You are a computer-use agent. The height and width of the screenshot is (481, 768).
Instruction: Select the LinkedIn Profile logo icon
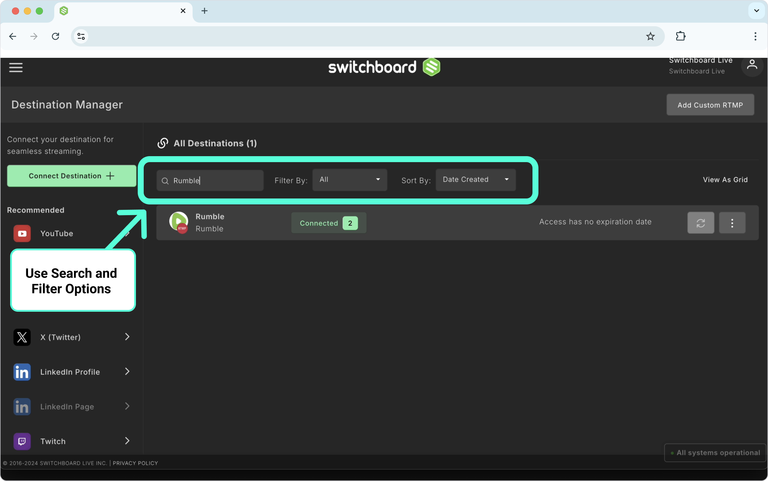point(22,372)
